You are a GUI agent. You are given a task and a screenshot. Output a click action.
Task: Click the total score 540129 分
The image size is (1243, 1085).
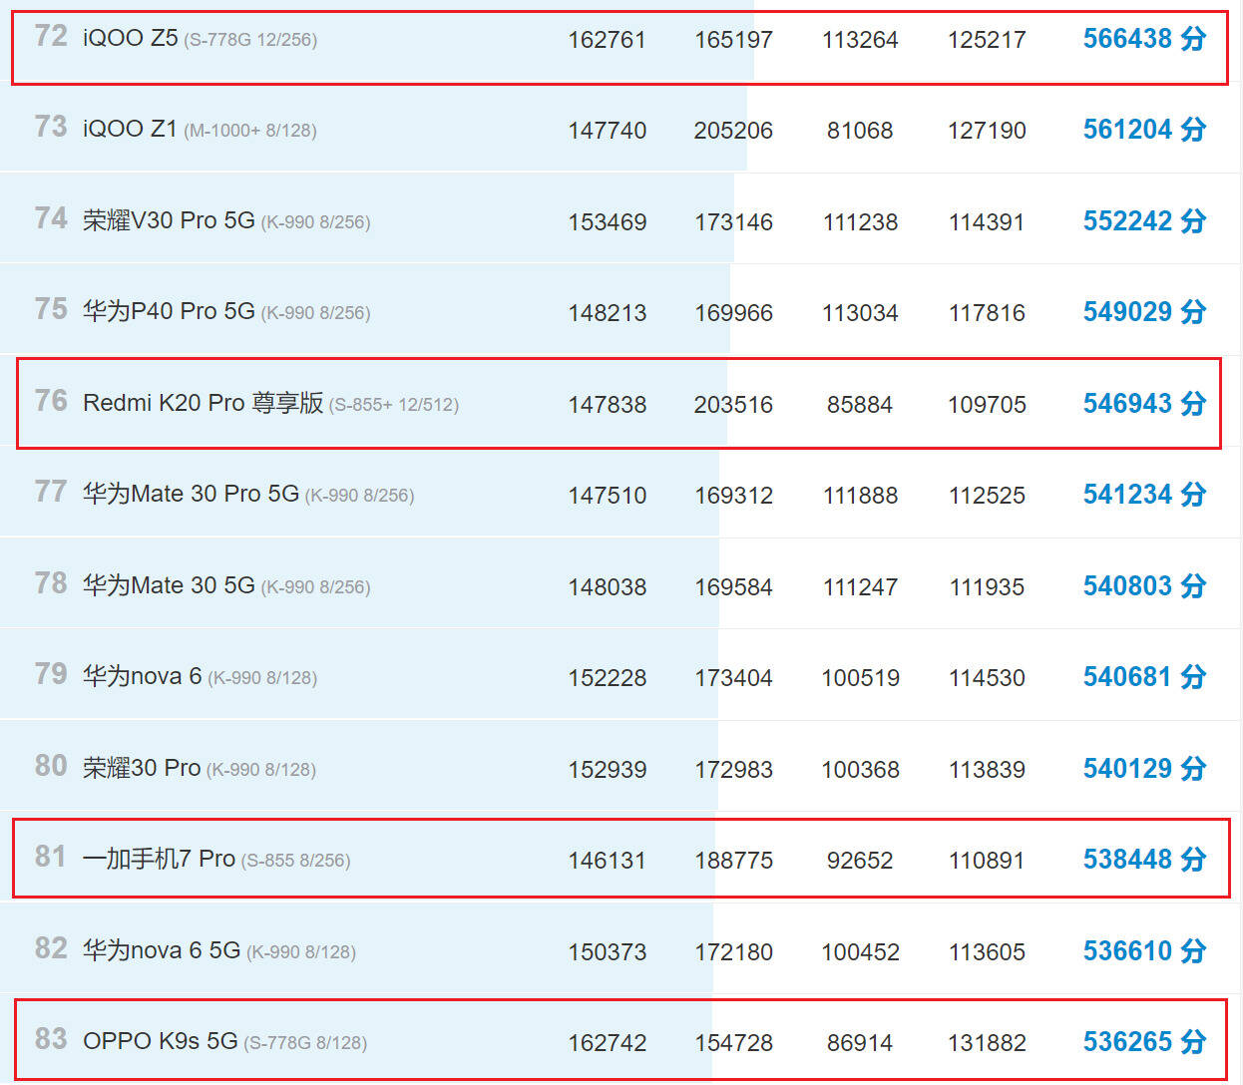point(1144,769)
